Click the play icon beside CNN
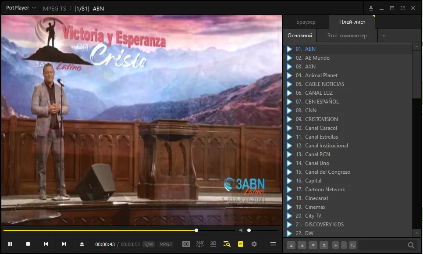Screen dimensions: 423x254 (289, 111)
